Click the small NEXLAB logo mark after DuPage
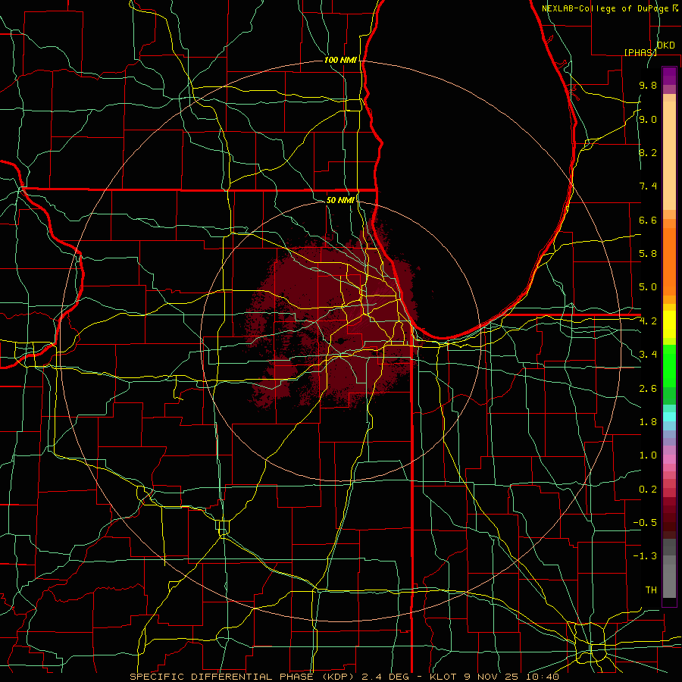This screenshot has height=682, width=682. tap(675, 8)
